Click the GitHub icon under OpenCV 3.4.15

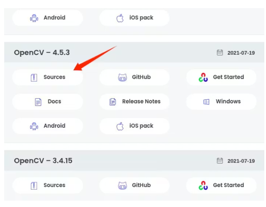(x=122, y=186)
